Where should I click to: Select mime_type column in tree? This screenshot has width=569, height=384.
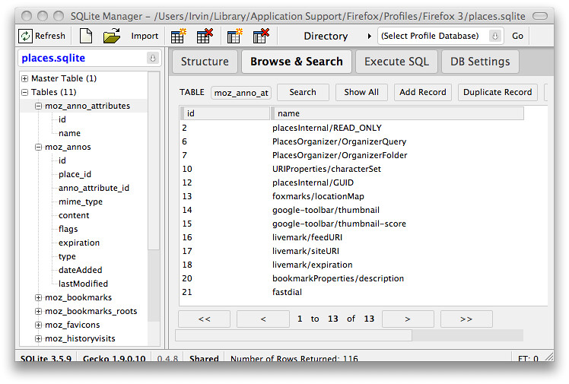point(80,202)
